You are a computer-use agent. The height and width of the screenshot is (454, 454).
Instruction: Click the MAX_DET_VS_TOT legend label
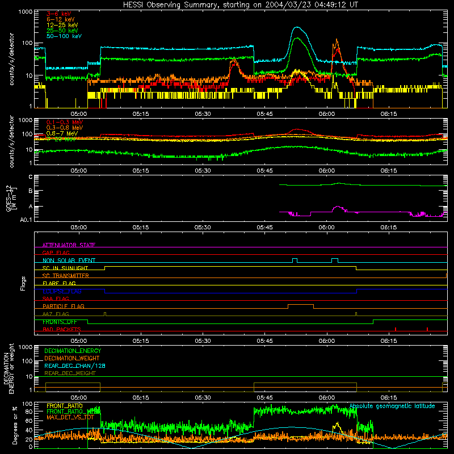[x=70, y=417]
